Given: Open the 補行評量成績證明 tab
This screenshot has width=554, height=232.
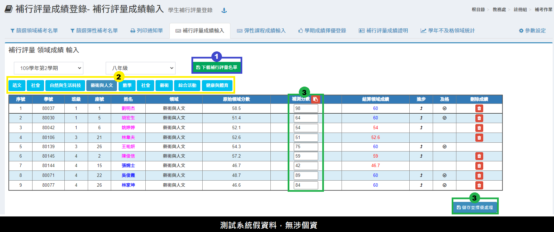Looking at the screenshot, I should coord(383,31).
